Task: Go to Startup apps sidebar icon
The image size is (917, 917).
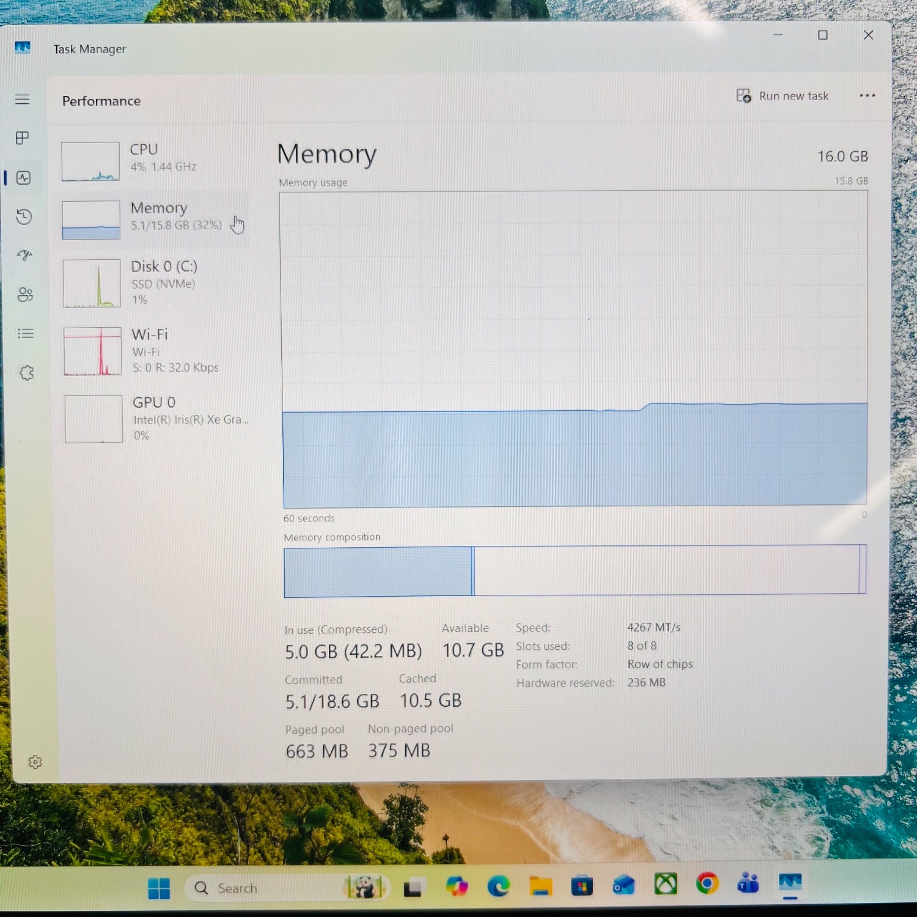Action: pos(24,256)
